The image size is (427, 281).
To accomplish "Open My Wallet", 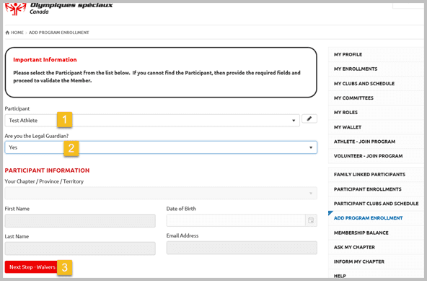I will point(376,127).
